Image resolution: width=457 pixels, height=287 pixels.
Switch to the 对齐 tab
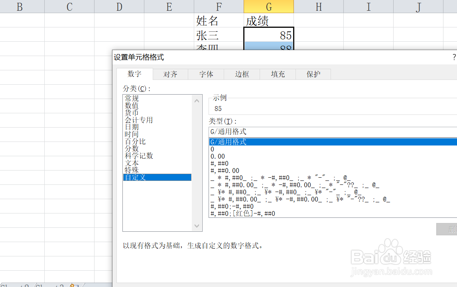(170, 74)
